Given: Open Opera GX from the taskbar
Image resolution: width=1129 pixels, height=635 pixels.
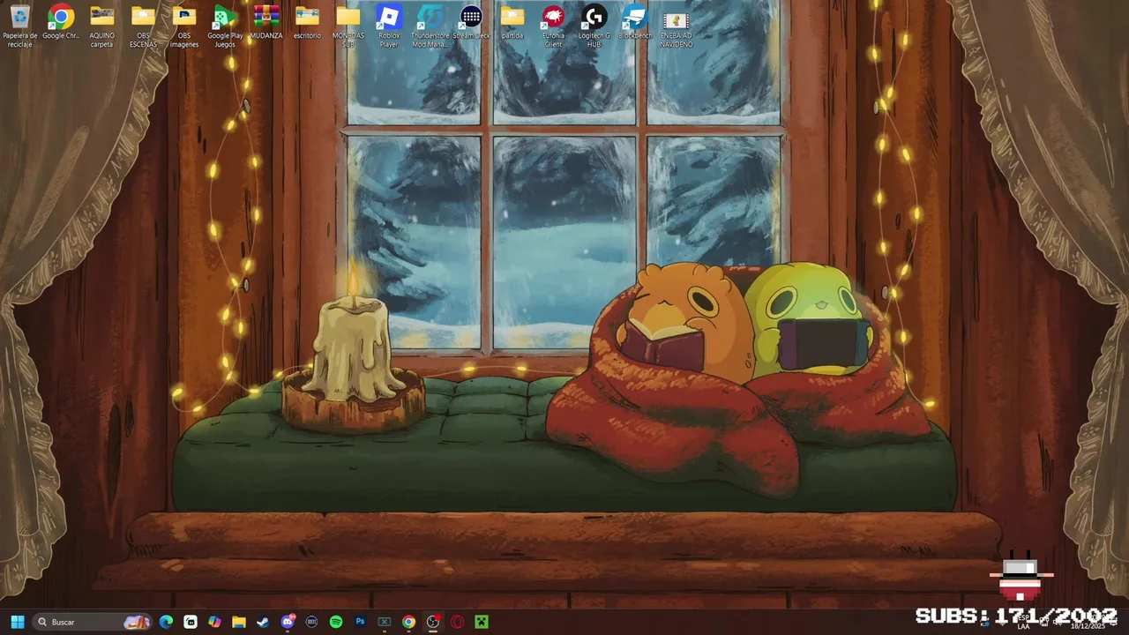Looking at the screenshot, I should (x=457, y=622).
